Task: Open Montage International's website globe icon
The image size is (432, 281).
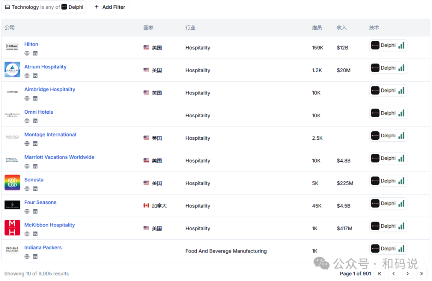Action: tap(27, 144)
